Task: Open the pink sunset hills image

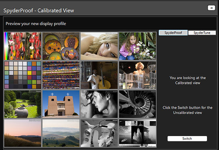Action: point(22,133)
